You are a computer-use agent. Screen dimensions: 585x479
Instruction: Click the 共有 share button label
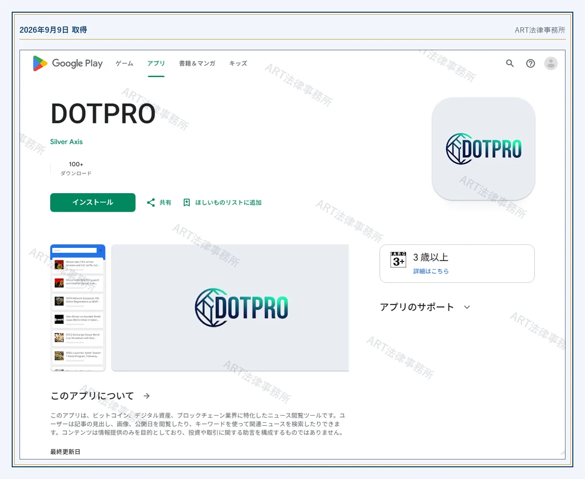(165, 202)
